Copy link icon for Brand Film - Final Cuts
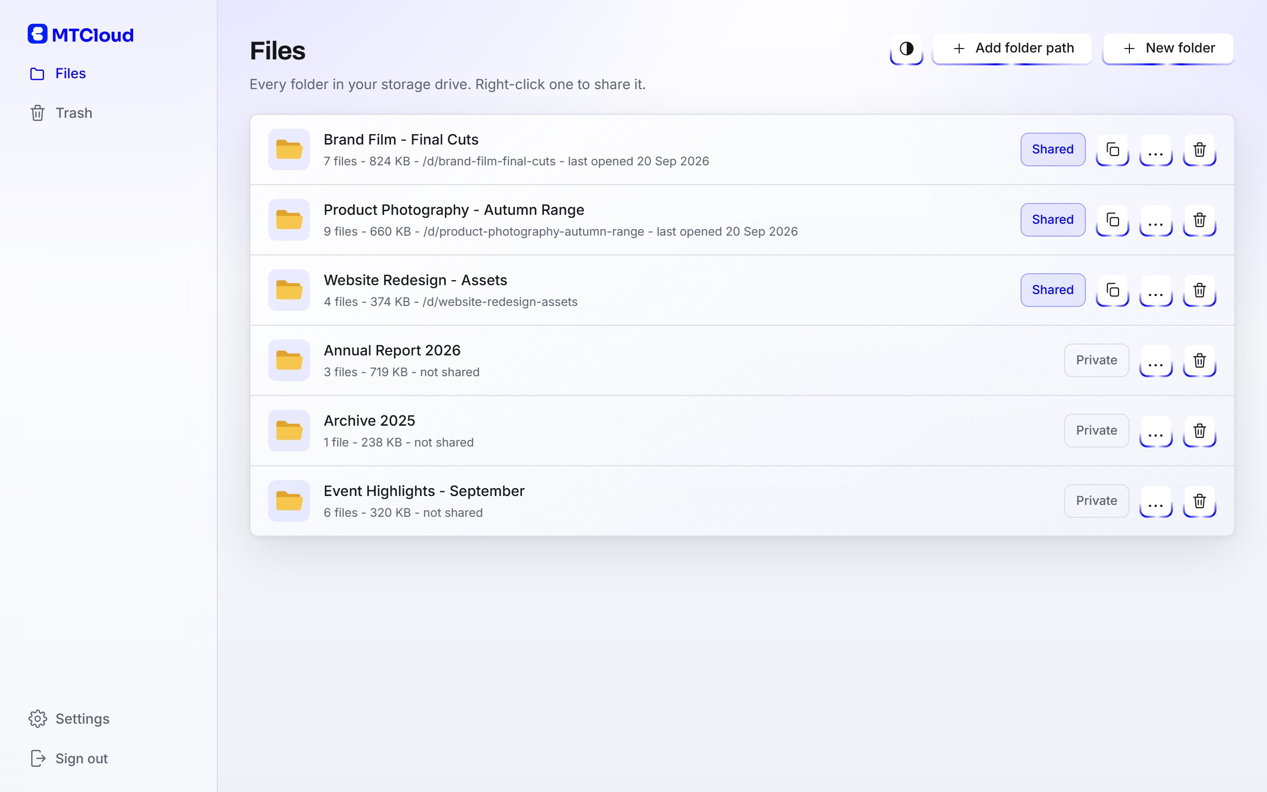Viewport: 1267px width, 792px height. [1113, 150]
